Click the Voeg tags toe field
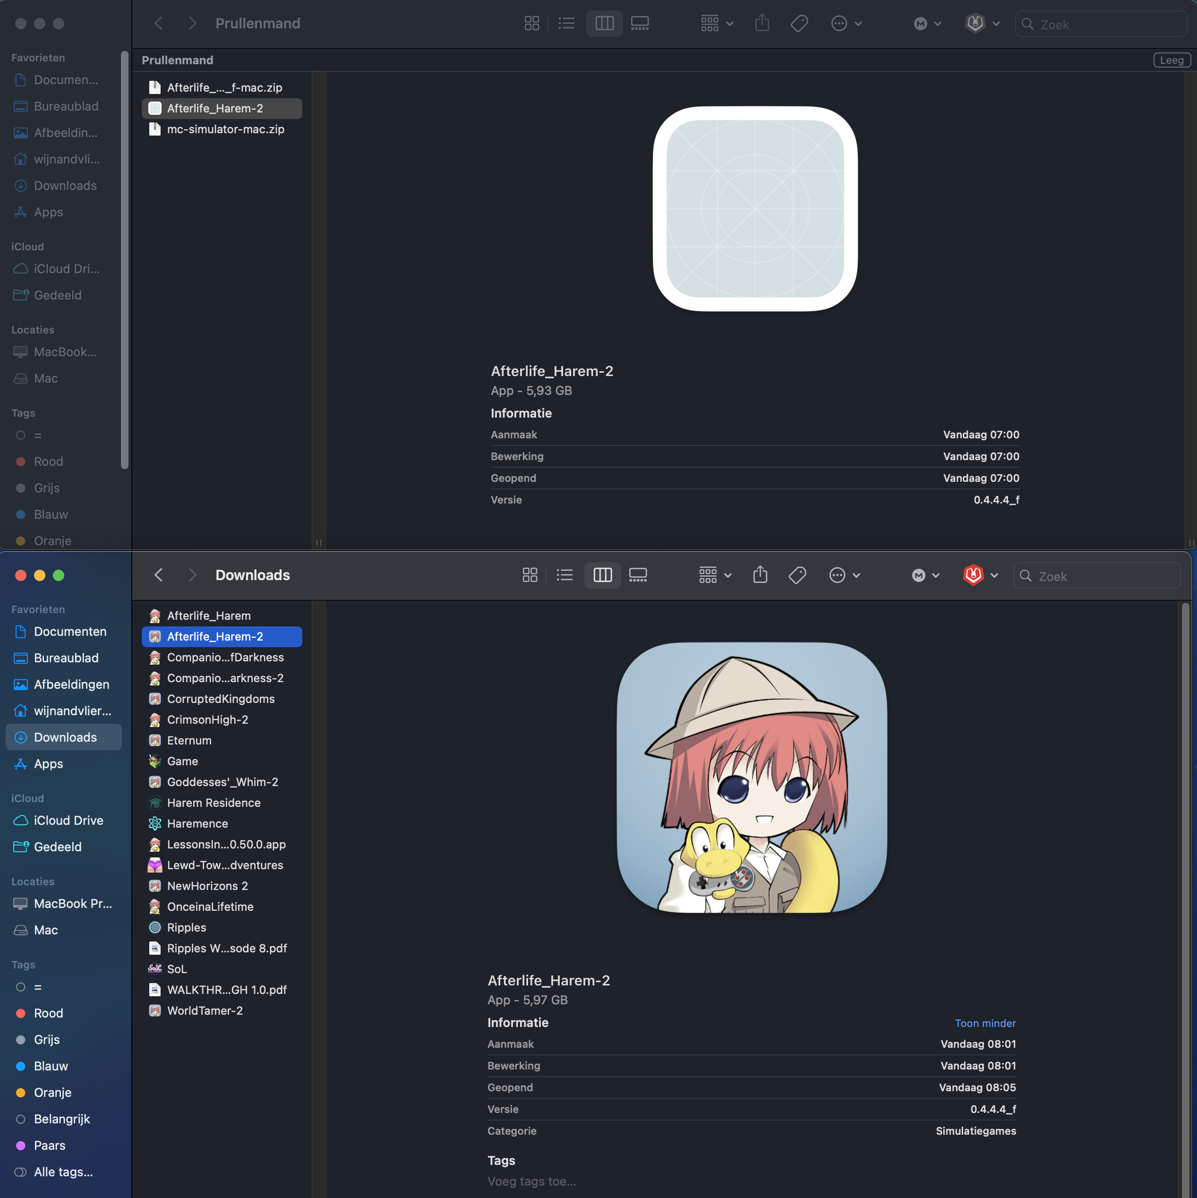Screen dimensions: 1197x1198 531,1181
